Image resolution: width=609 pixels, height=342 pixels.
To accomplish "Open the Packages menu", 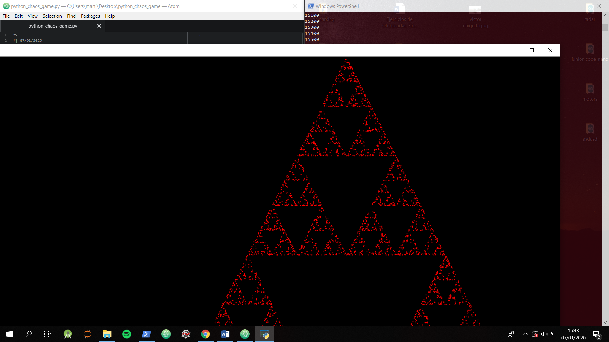I will click(x=90, y=16).
